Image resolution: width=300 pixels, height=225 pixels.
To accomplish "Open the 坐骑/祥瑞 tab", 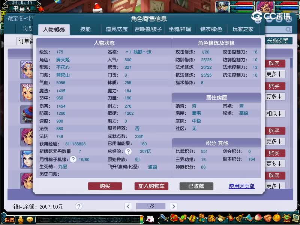I will pyautogui.click(x=180, y=29).
